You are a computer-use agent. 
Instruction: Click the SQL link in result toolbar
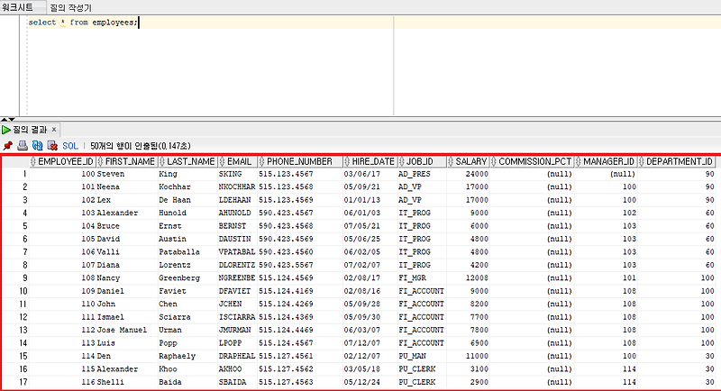coord(70,146)
